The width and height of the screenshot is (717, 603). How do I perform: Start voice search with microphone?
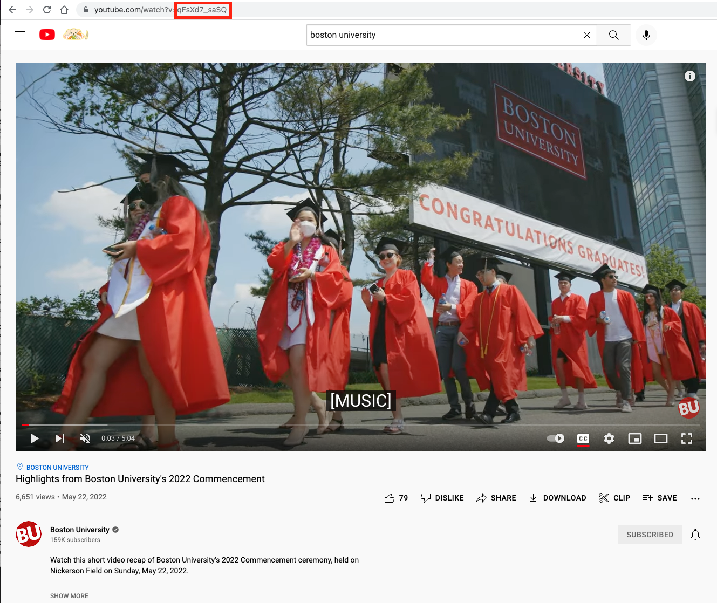point(646,35)
